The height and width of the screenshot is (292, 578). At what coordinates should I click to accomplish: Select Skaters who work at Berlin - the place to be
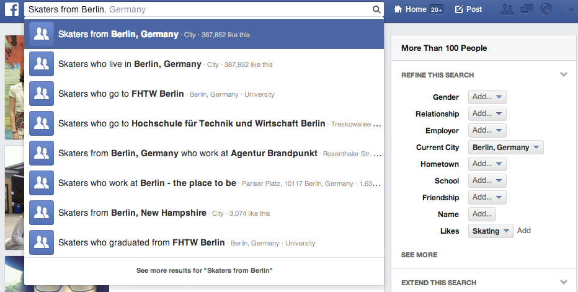point(204,183)
